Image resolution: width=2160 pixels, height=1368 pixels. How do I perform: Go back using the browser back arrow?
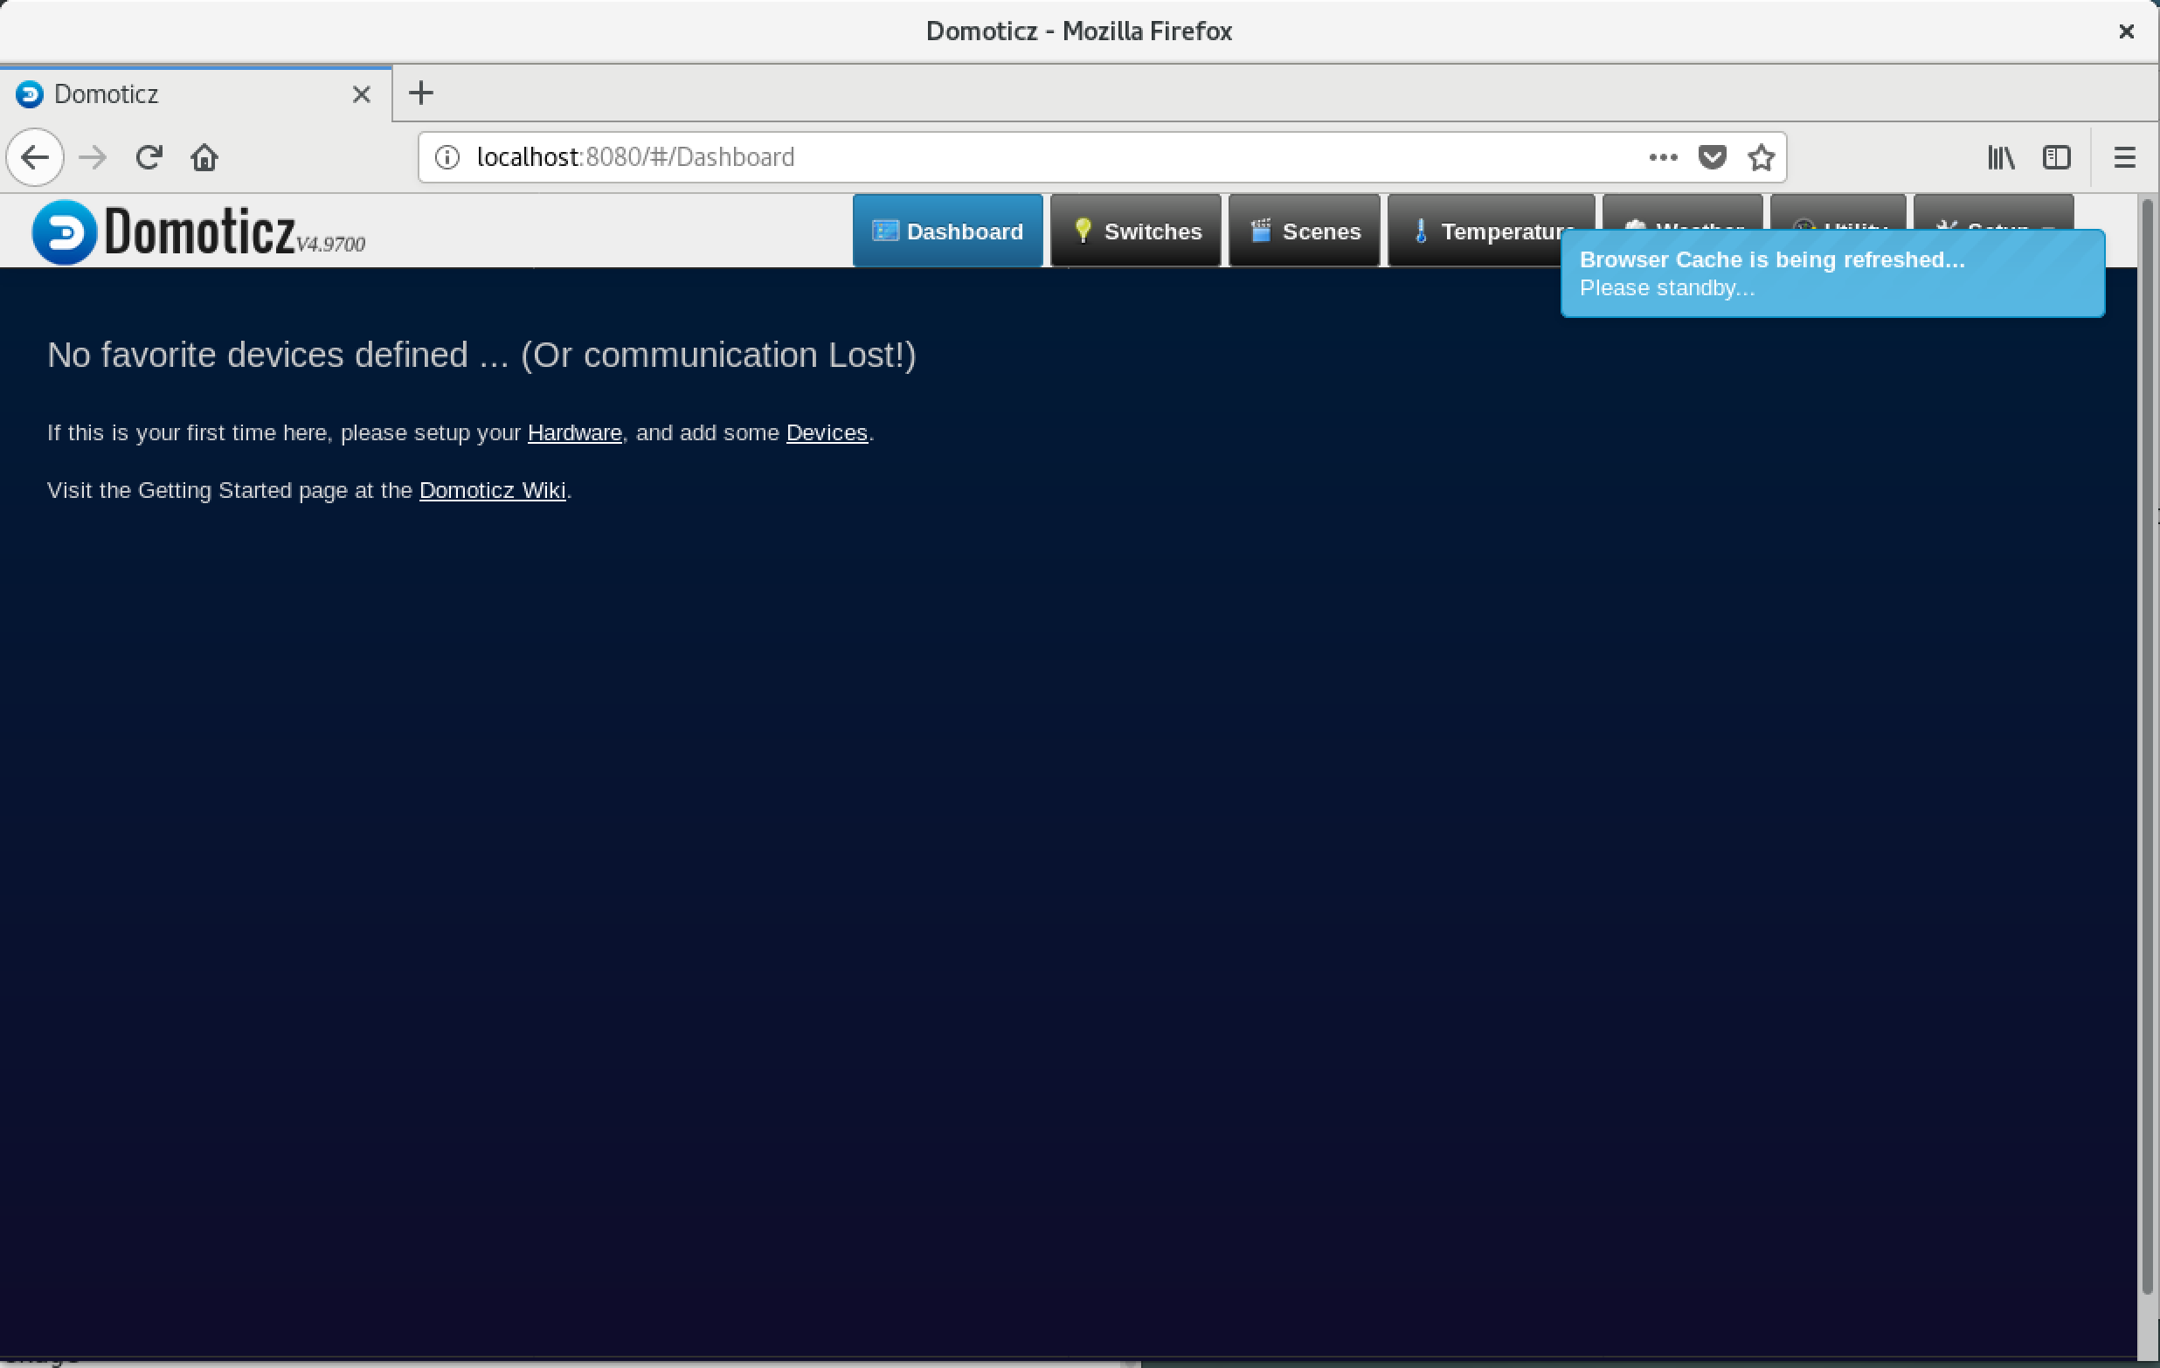tap(35, 158)
